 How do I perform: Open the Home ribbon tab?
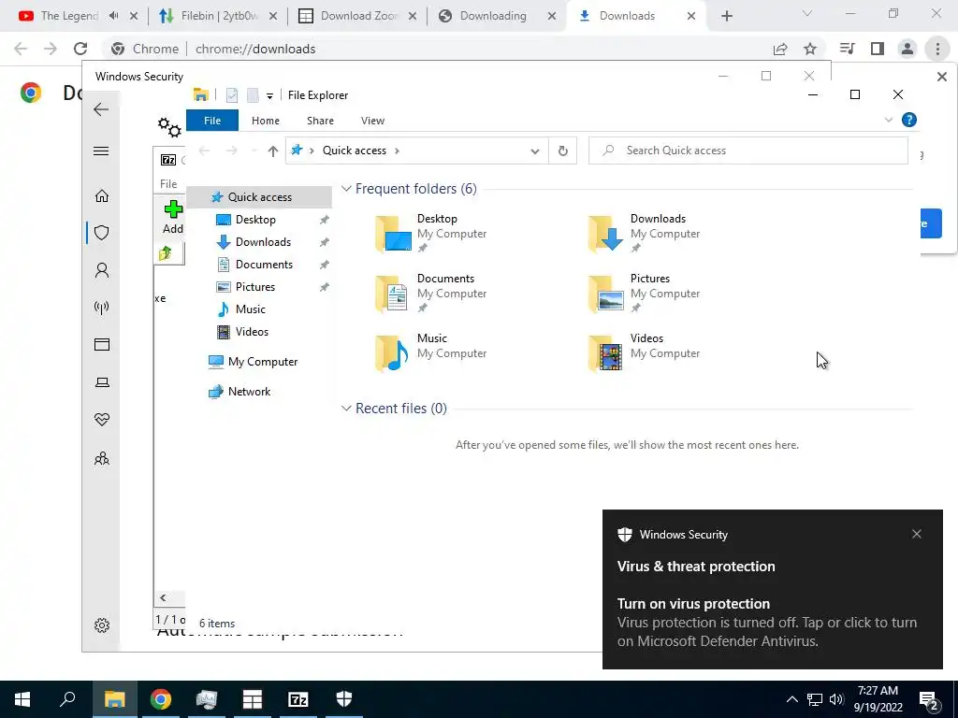[x=265, y=121]
